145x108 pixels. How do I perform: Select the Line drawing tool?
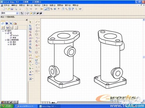tap(37, 22)
